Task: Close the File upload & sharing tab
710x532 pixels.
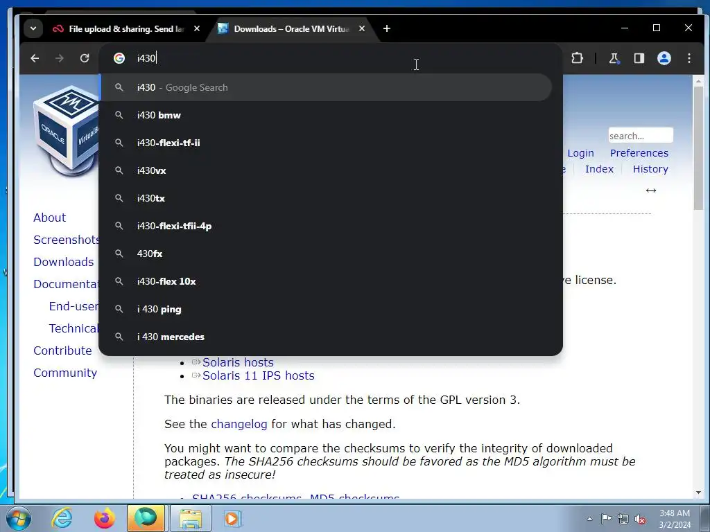Action: (x=197, y=28)
